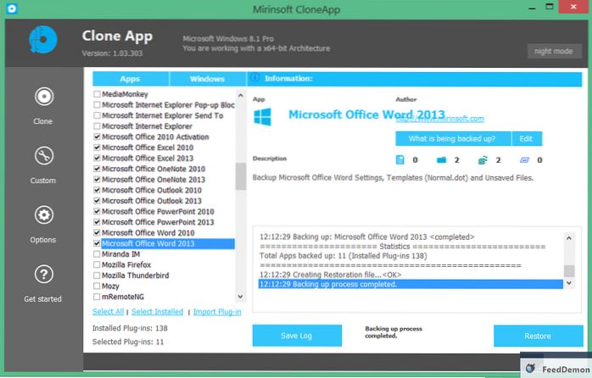Screen dimensions: 592x378
Task: Open the Options gear icon
Action: tap(43, 215)
